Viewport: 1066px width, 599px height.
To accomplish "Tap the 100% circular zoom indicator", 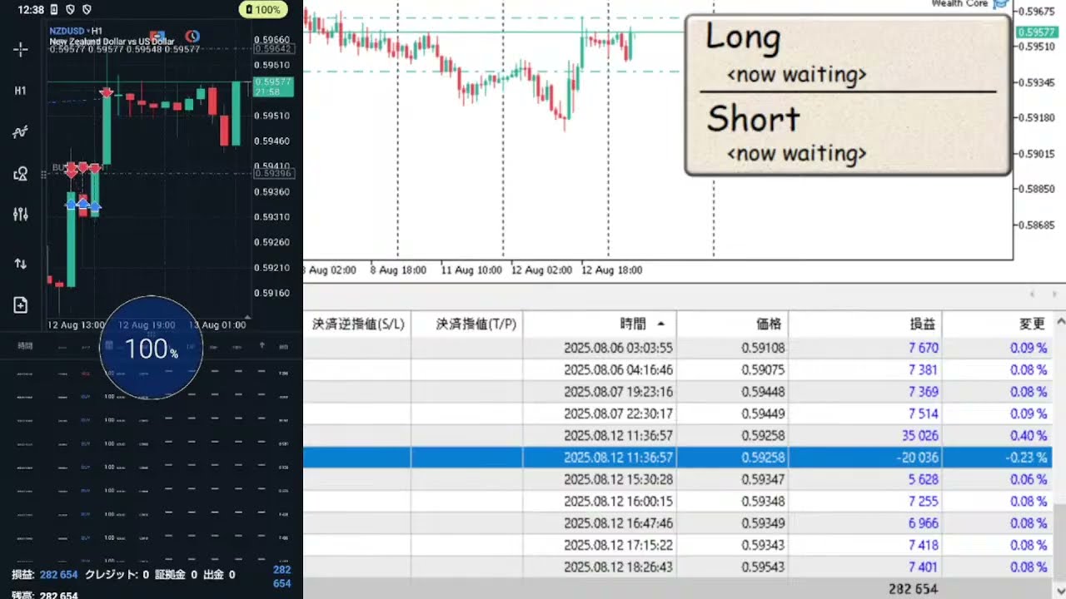I will tap(151, 349).
